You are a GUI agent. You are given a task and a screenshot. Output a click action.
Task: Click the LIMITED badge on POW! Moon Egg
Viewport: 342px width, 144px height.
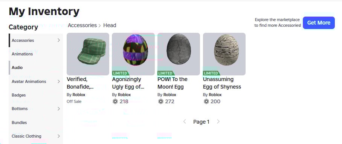(x=166, y=73)
